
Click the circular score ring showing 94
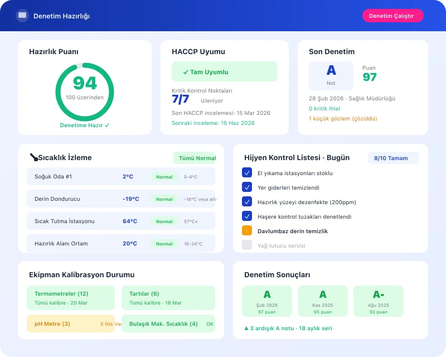click(x=85, y=91)
